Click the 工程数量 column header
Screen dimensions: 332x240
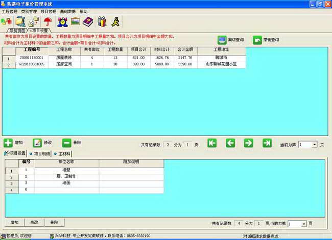point(115,50)
